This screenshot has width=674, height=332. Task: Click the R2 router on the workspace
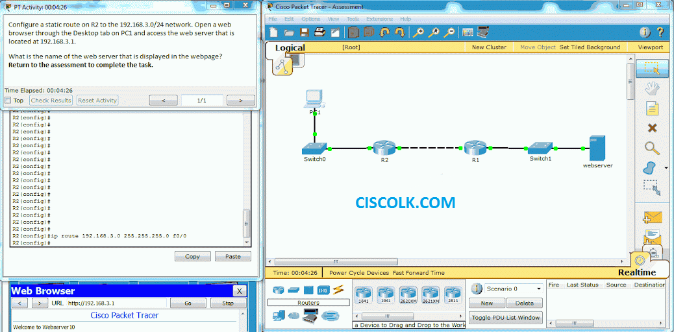coord(384,148)
